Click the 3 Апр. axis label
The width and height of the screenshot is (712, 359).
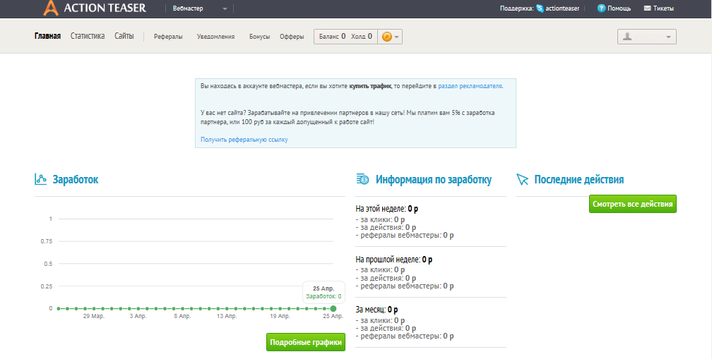[138, 317]
